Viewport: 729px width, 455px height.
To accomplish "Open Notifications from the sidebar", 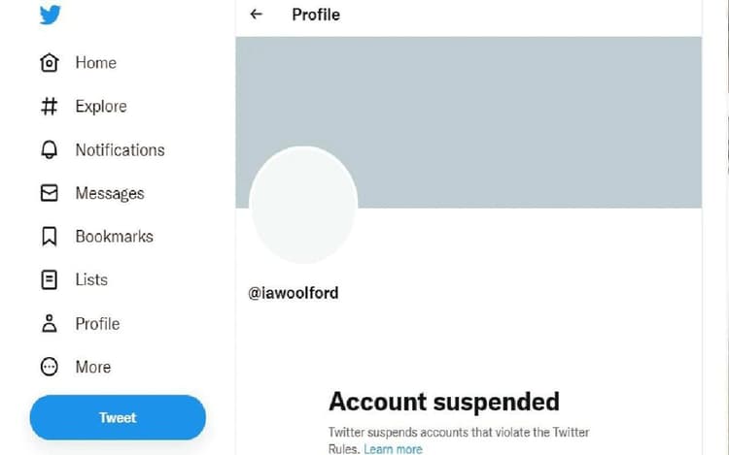I will [120, 150].
